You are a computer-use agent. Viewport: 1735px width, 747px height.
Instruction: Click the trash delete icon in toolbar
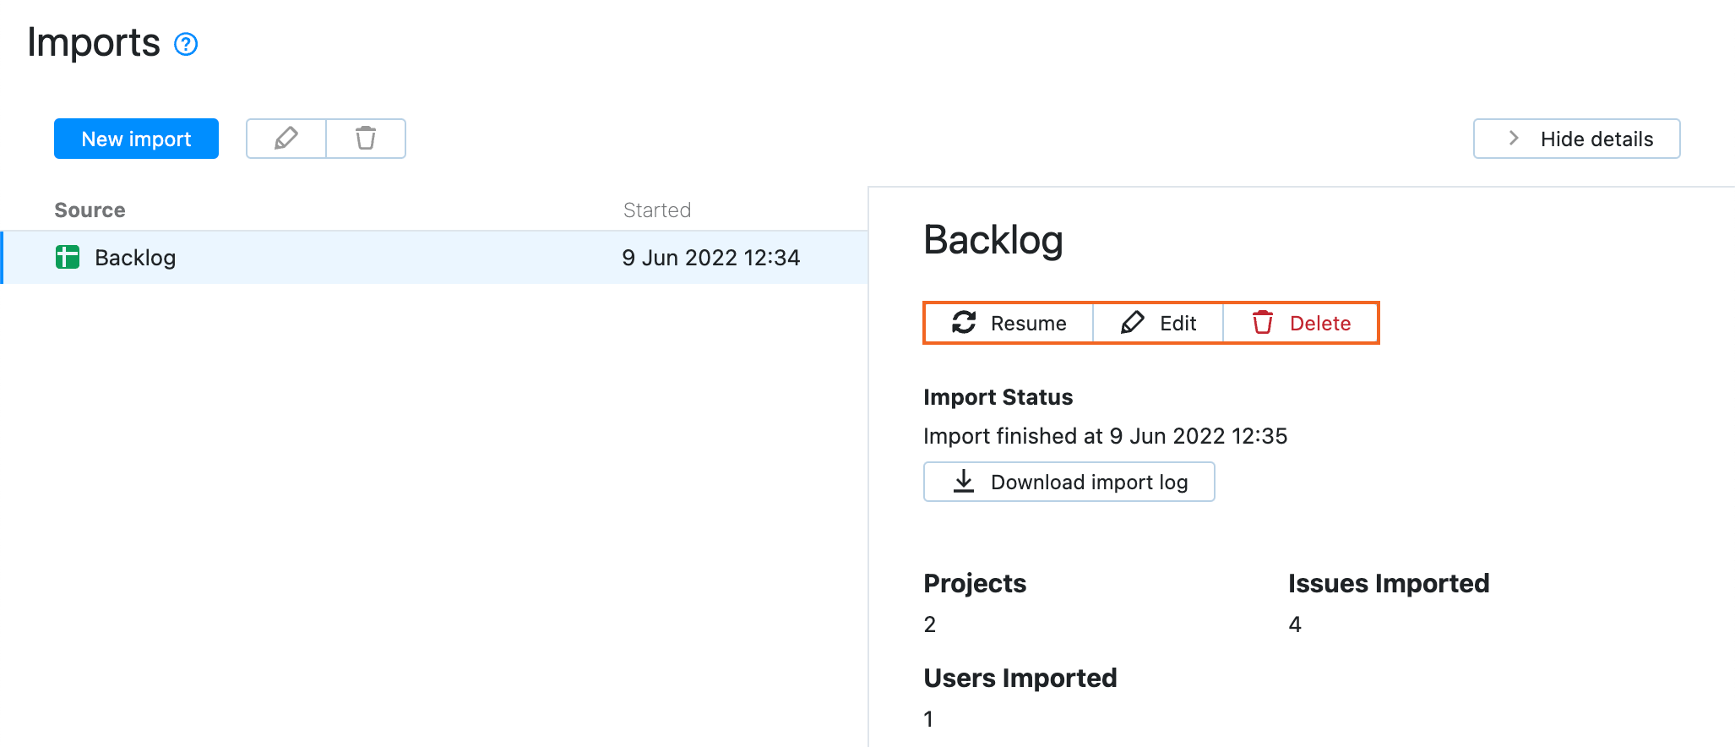point(366,139)
